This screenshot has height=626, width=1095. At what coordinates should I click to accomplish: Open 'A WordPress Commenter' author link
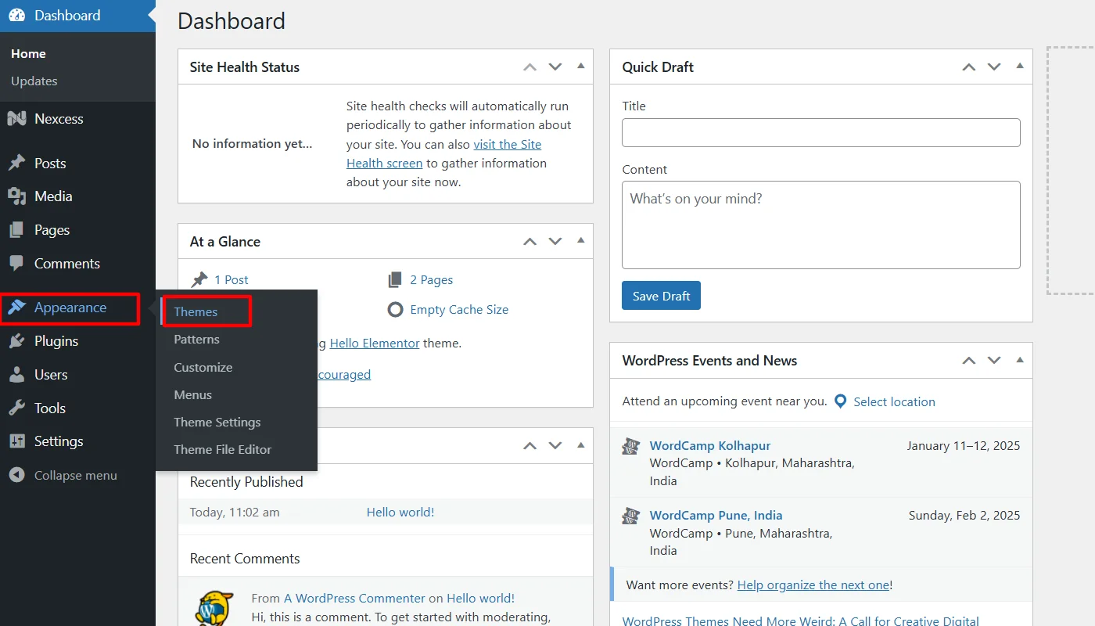click(354, 598)
